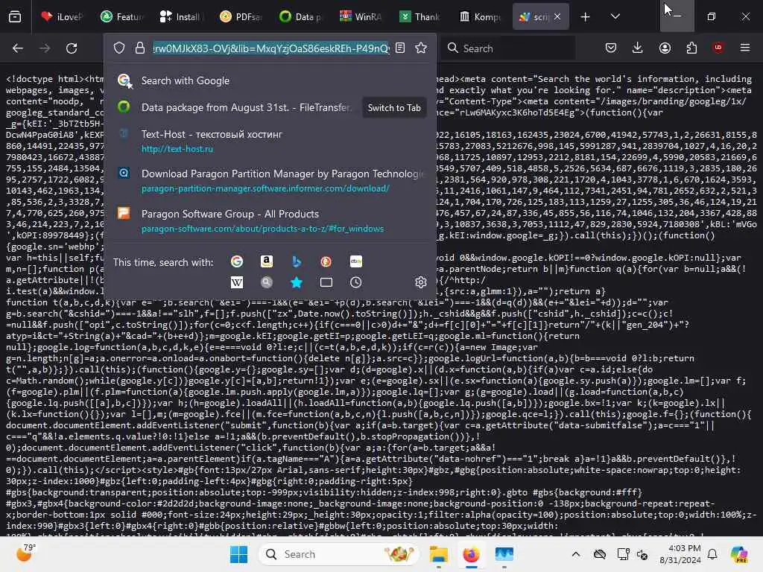Viewport: 763px width, 572px height.
Task: Click Switch to Tab button
Action: [x=394, y=107]
